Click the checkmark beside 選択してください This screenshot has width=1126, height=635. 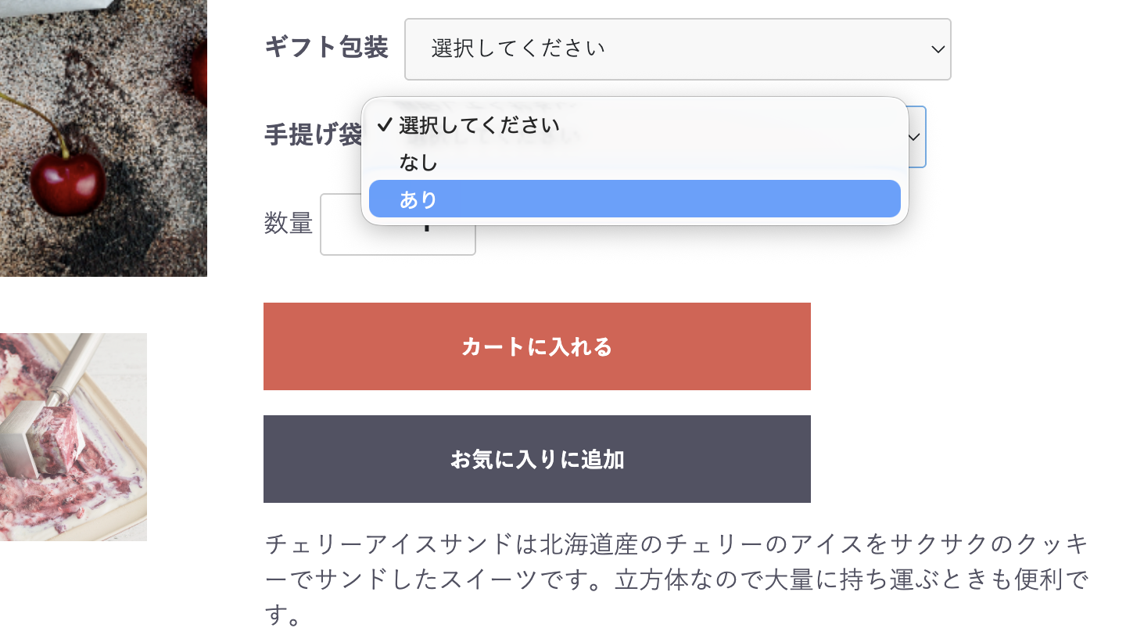(x=383, y=125)
